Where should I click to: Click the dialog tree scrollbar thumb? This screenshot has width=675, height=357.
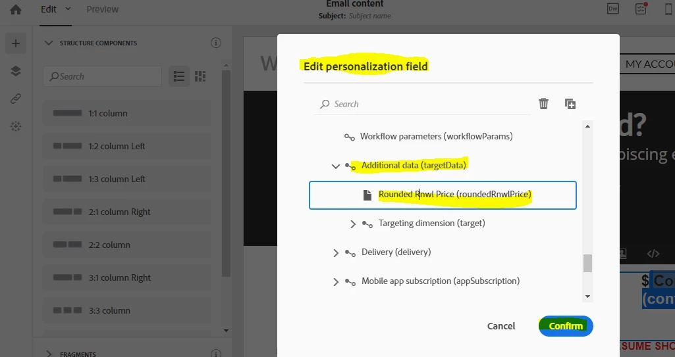[587, 264]
